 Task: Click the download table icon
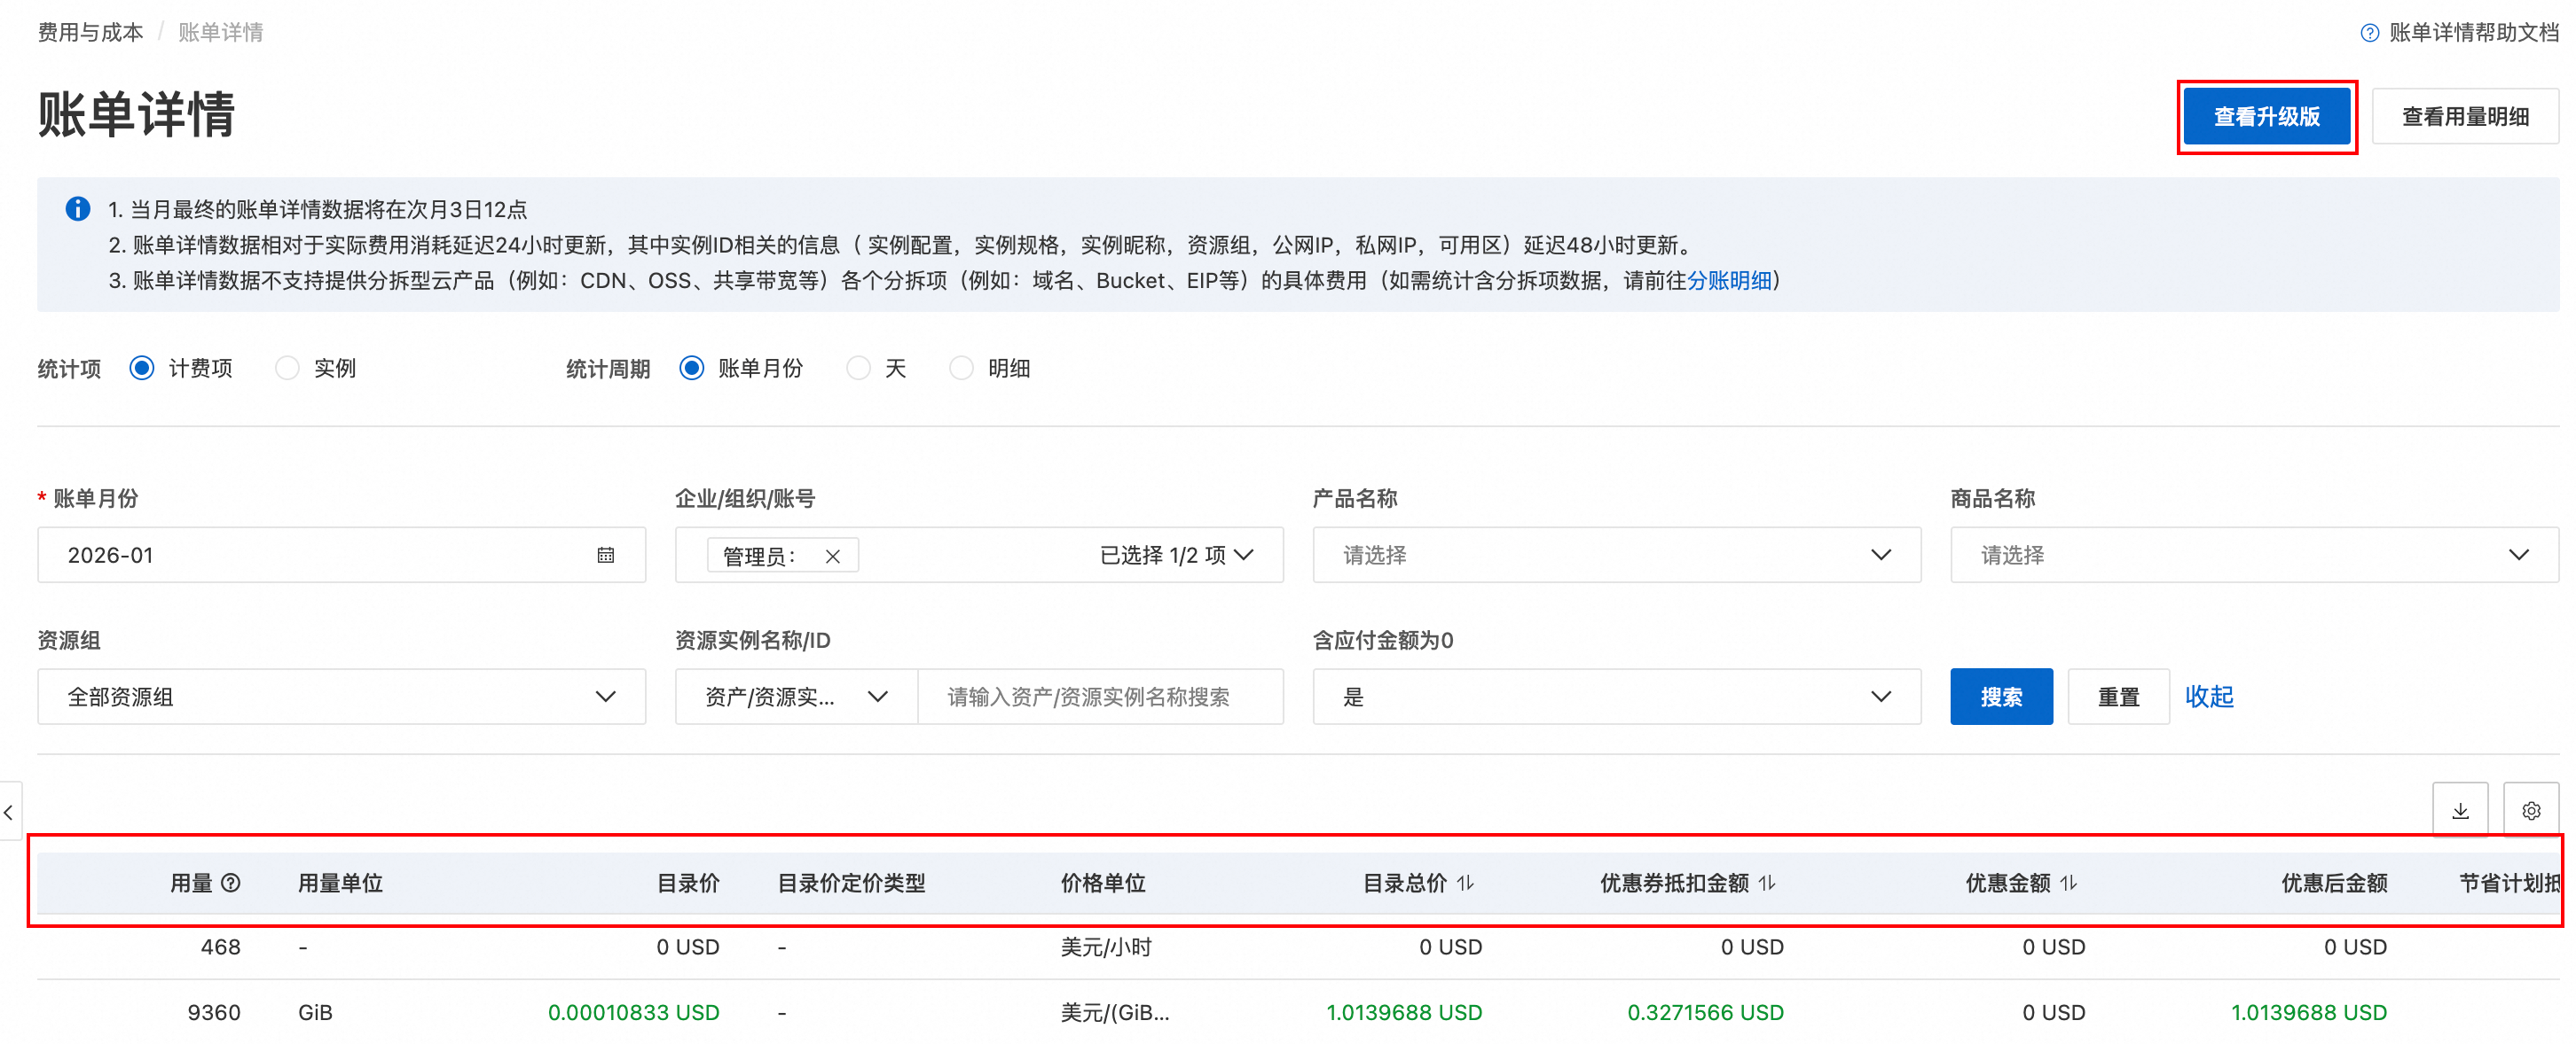pyautogui.click(x=2459, y=810)
